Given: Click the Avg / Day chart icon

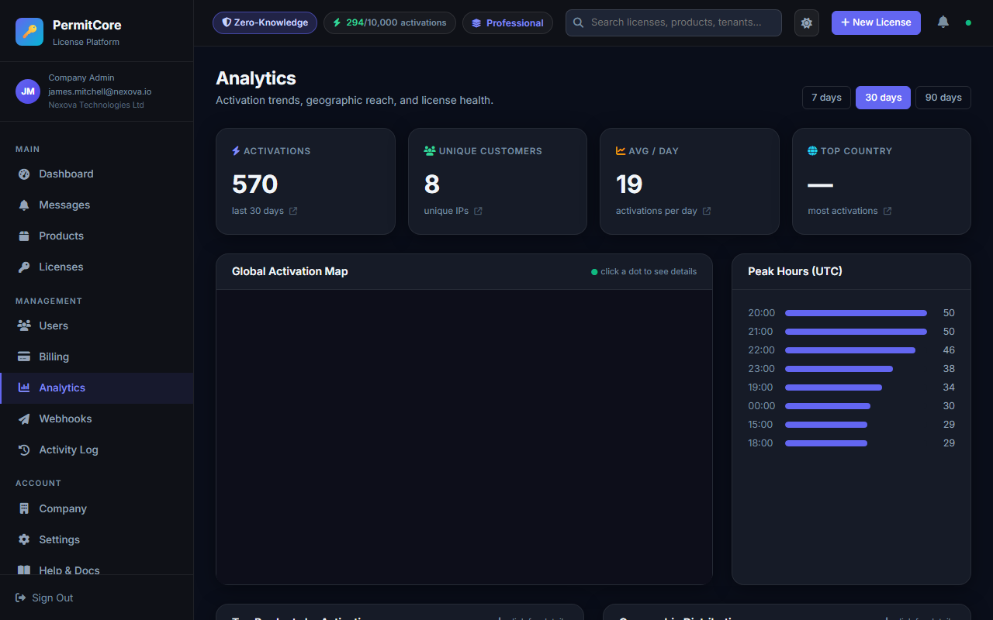Looking at the screenshot, I should [x=621, y=151].
